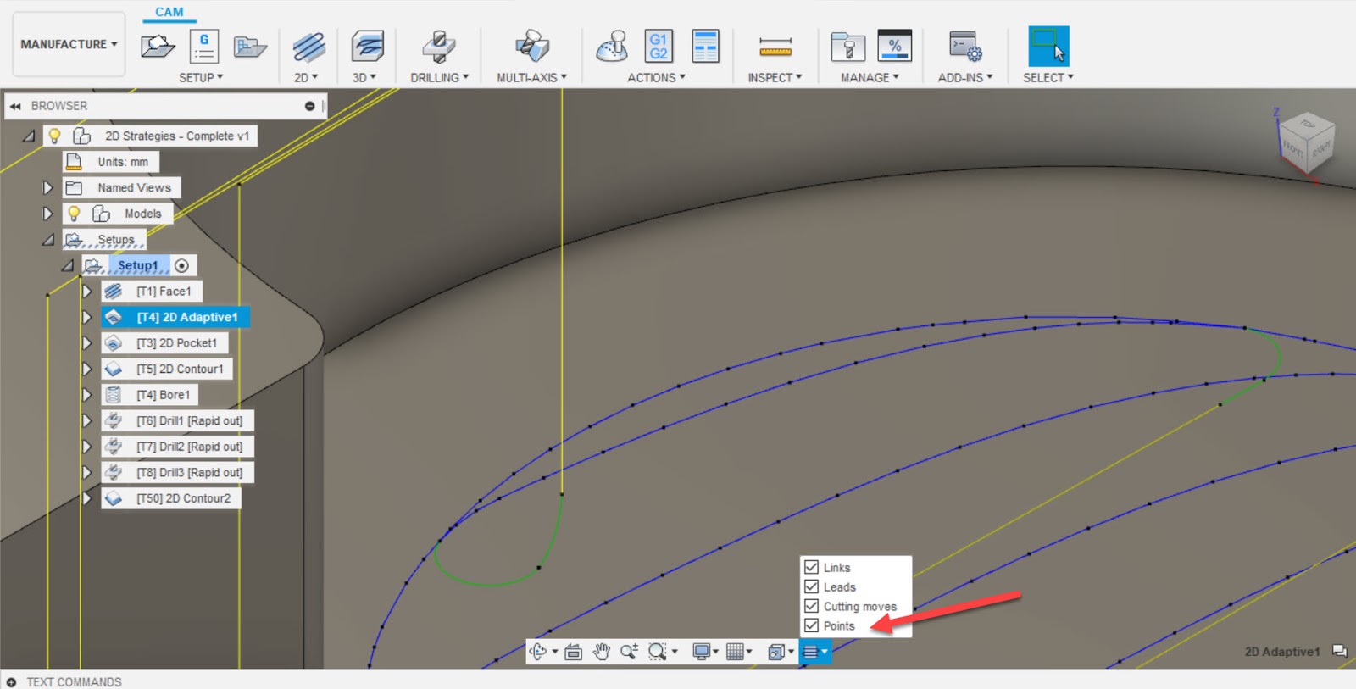
Task: Expand the Named Views tree node
Action: [x=47, y=187]
